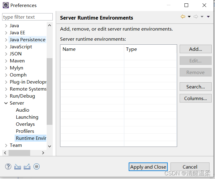Click the Help question mark icon
Viewport: 215px width, 179px height.
pyautogui.click(x=8, y=167)
